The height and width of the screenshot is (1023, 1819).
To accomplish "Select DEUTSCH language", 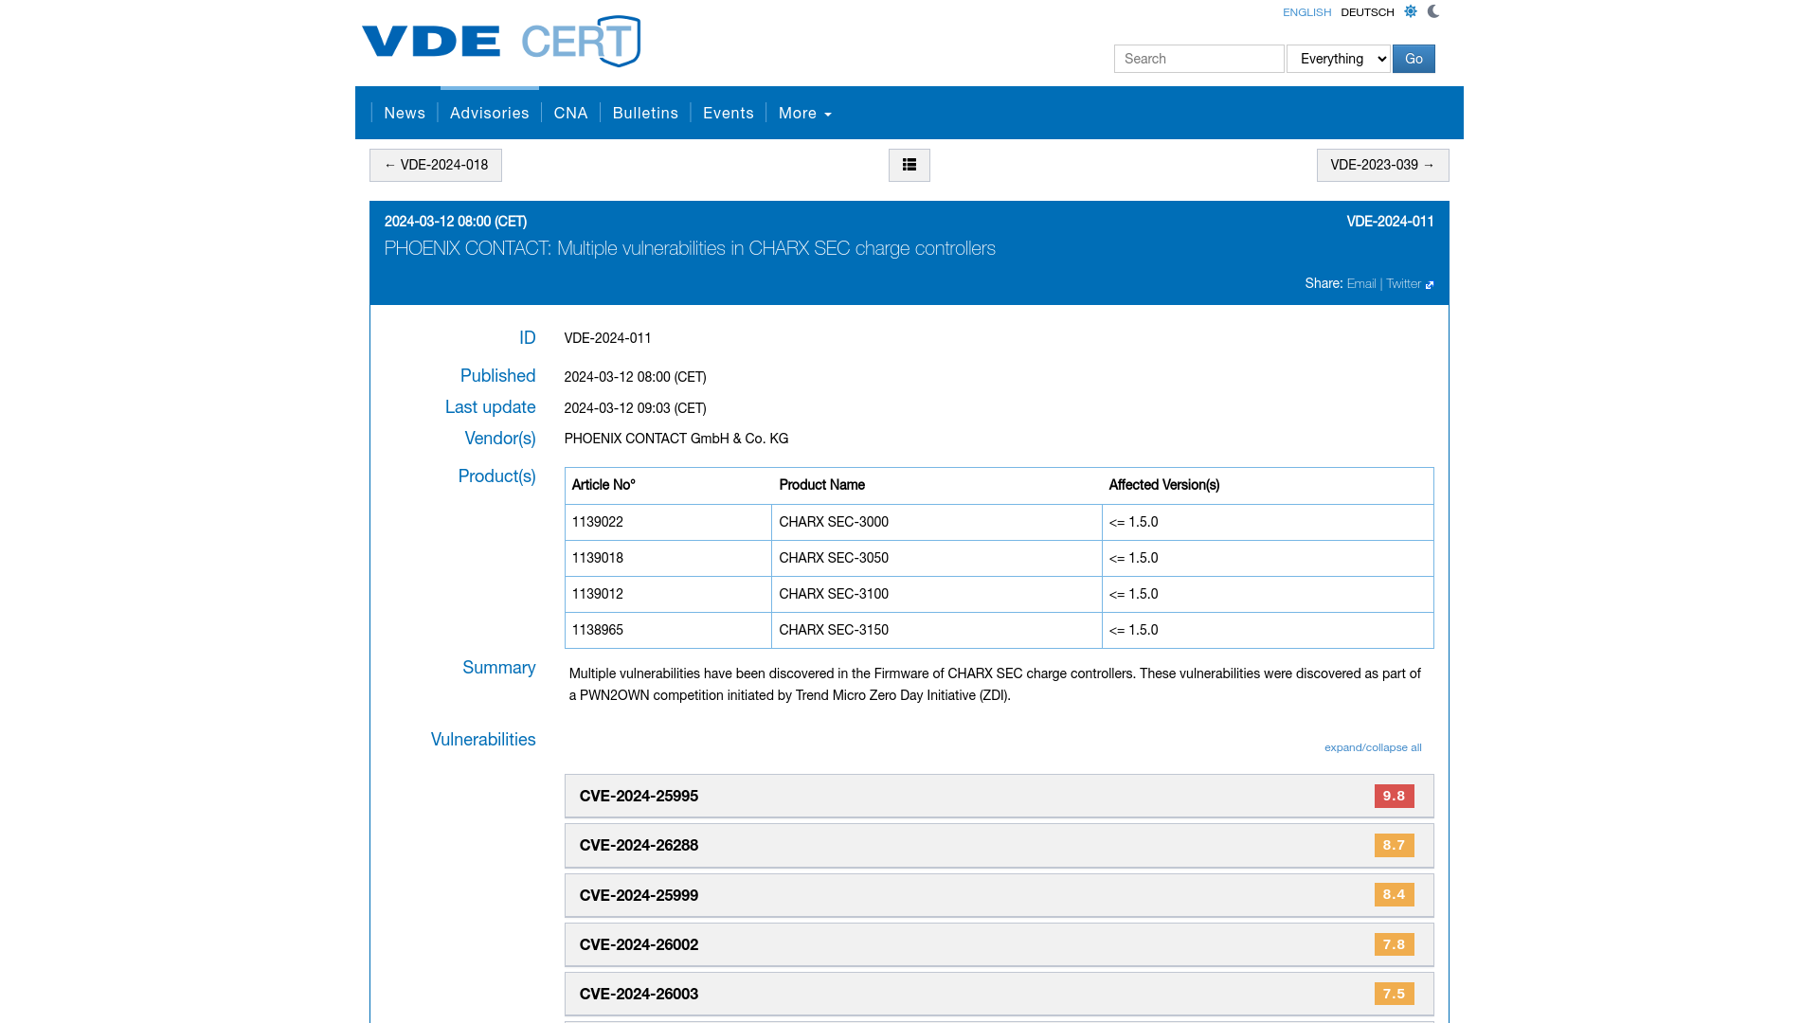I will pos(1367,12).
